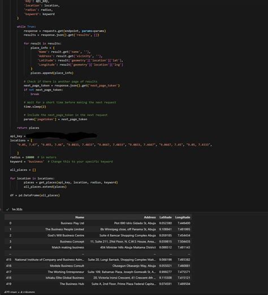Click address '8b Winnipeg close, off Panama St'
This screenshot has height=295, width=268.
tap(128, 229)
